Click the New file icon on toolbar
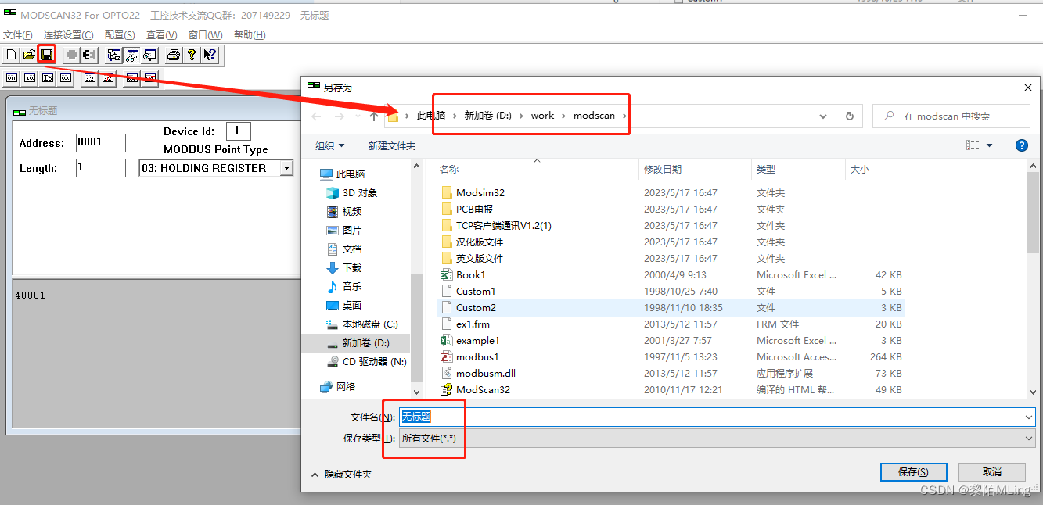1043x505 pixels. [10, 55]
